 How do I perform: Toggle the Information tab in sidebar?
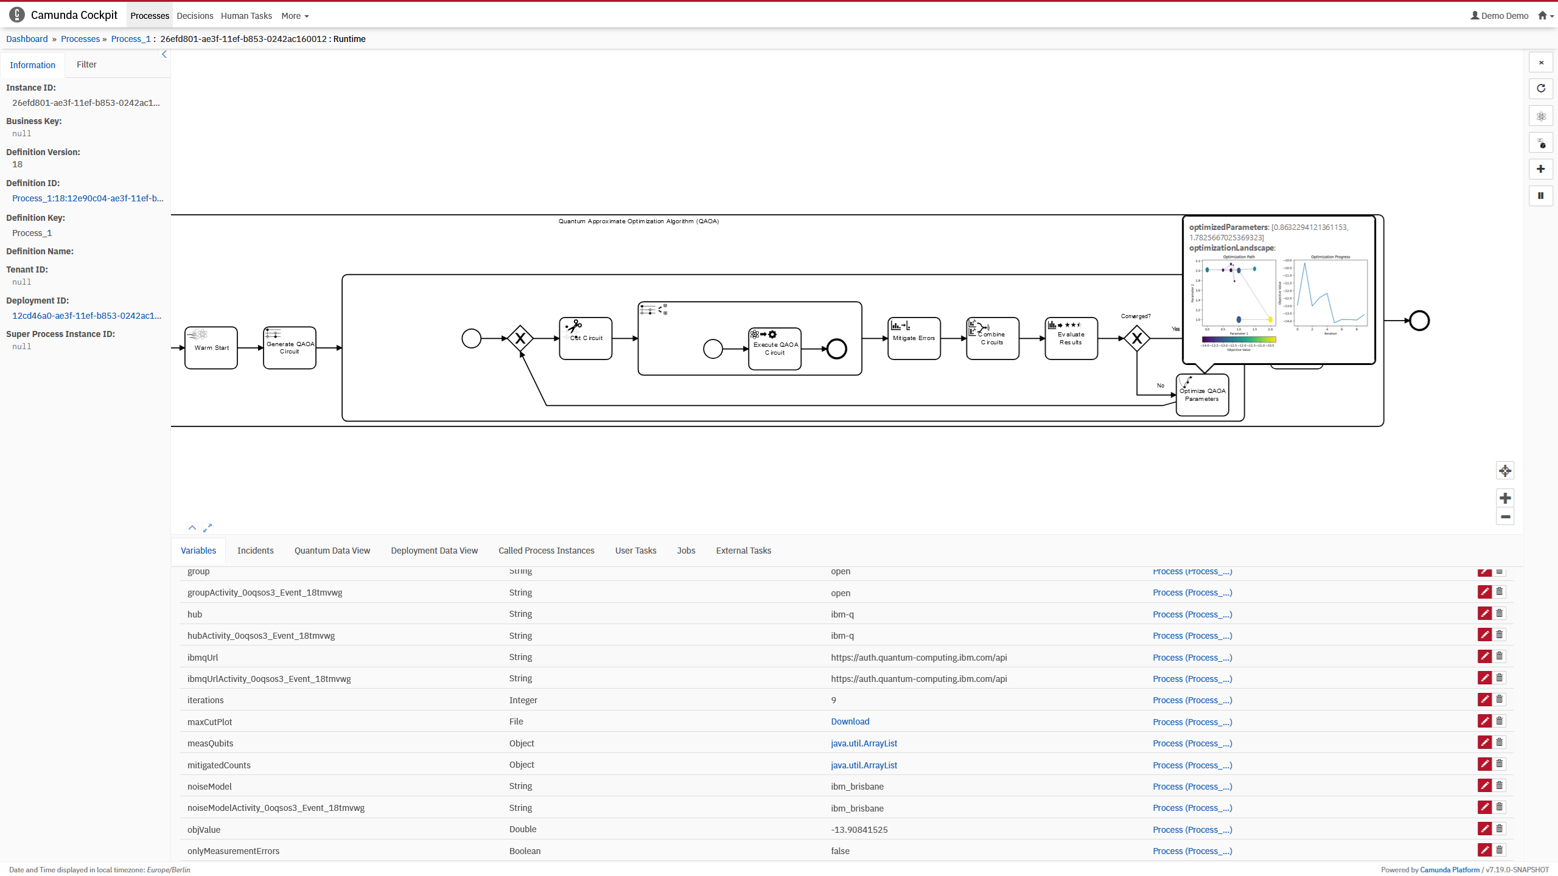tap(32, 65)
